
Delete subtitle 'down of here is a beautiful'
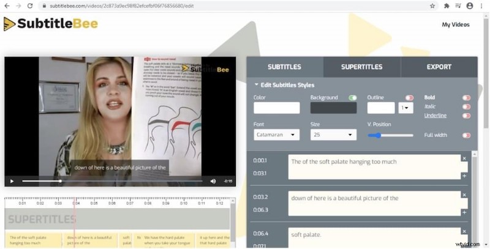click(464, 195)
